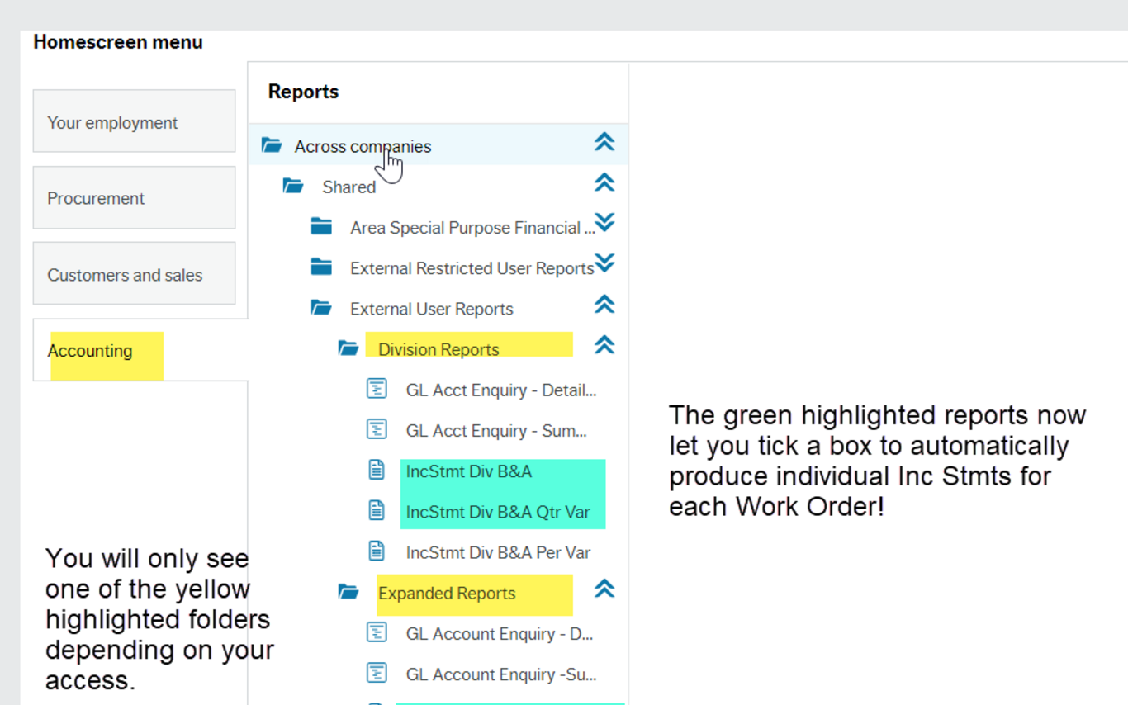Viewport: 1128px width, 705px height.
Task: Open the Division Reports folder icon
Action: point(348,347)
